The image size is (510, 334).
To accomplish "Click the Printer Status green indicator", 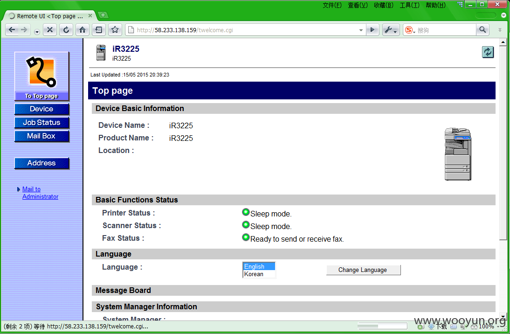I will [x=246, y=212].
